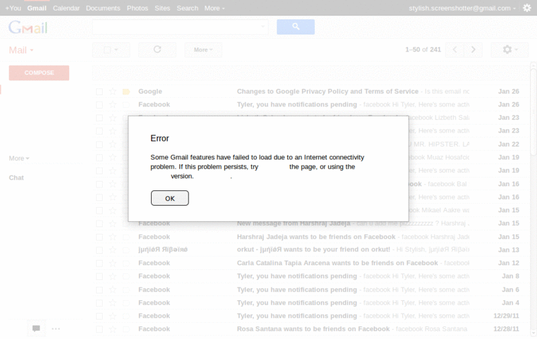
Task: Go to older messages arrow
Action: 473,50
